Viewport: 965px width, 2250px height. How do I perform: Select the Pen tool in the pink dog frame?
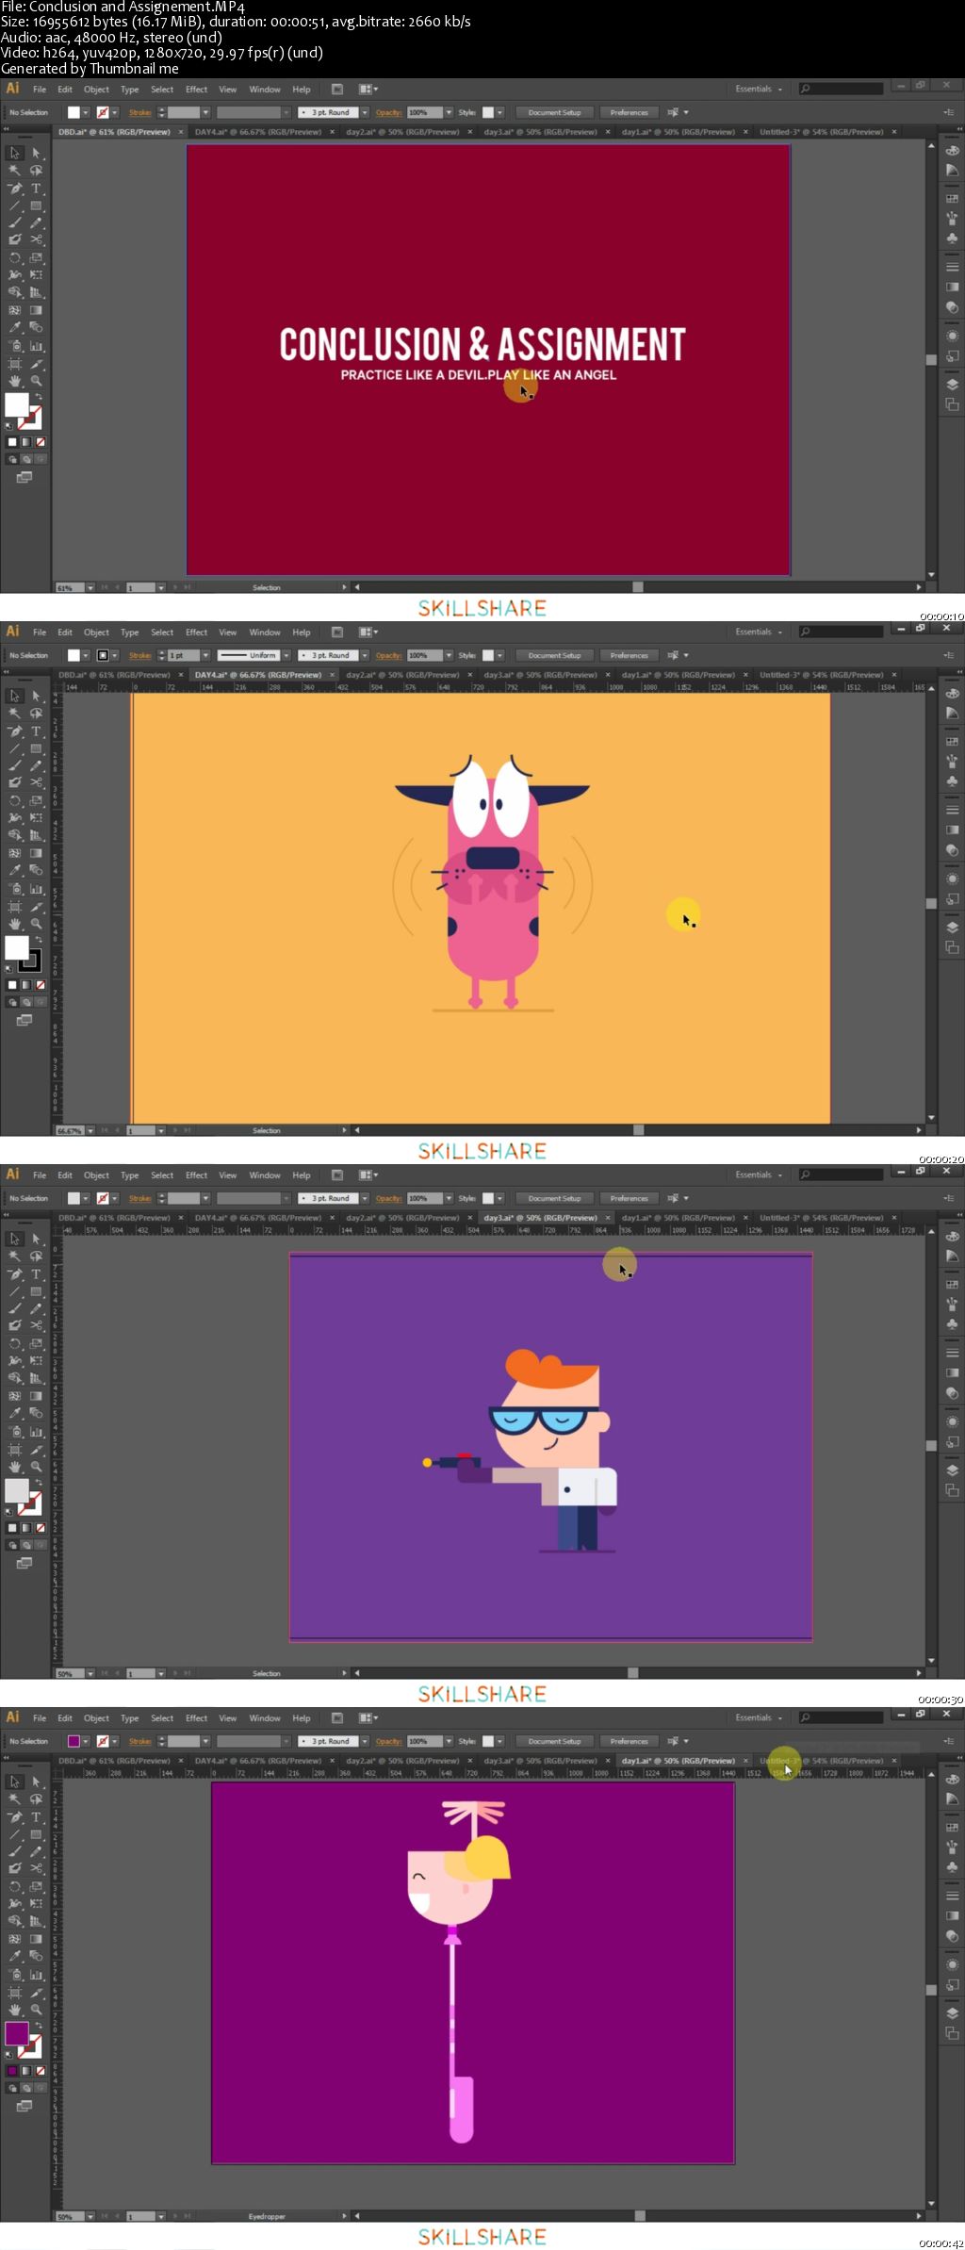click(15, 731)
